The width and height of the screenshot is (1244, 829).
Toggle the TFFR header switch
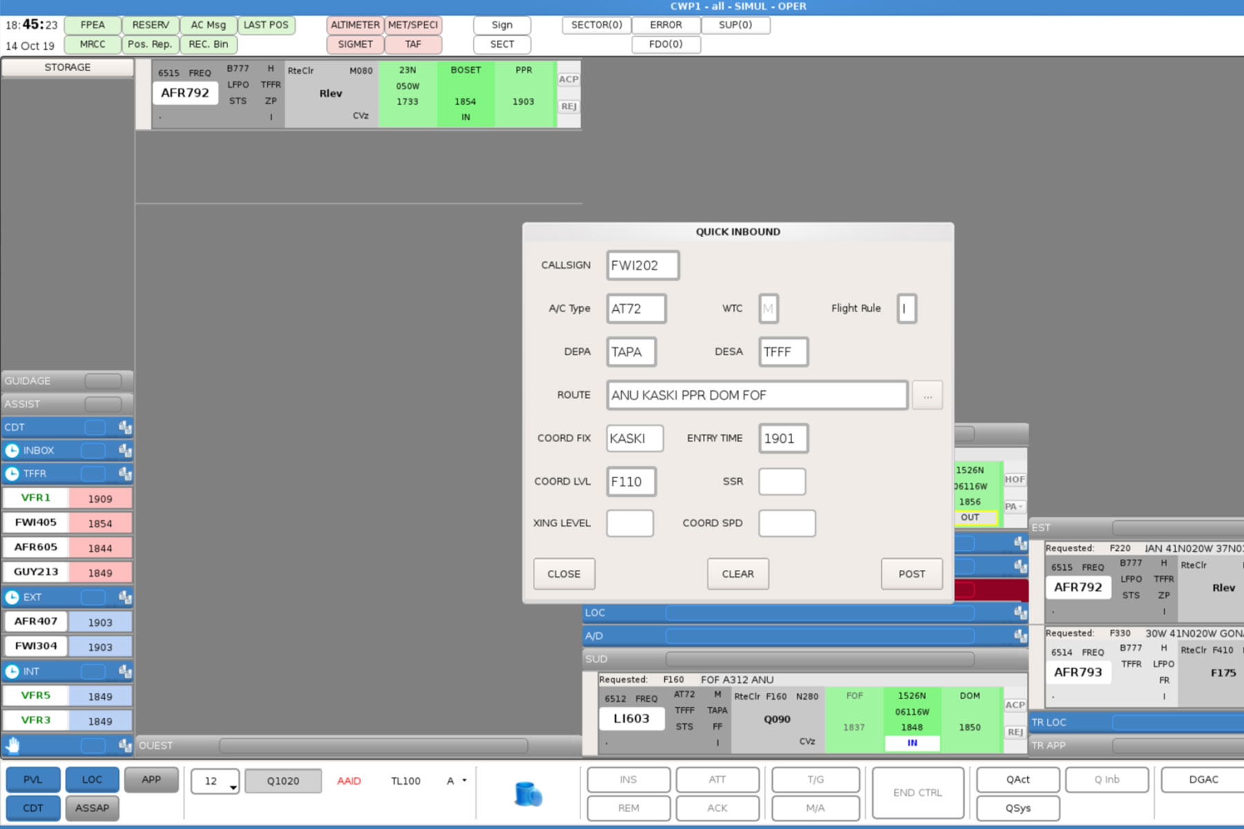pos(93,474)
